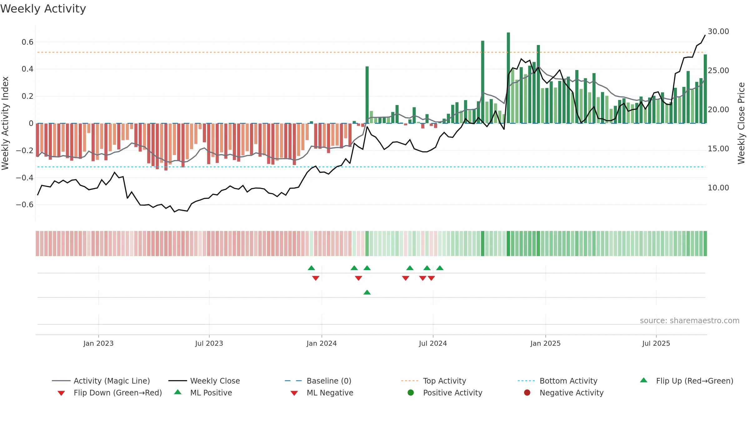Click the first flip-down marker before Jan 2024
Screen dimensions: 750x422
pos(316,278)
